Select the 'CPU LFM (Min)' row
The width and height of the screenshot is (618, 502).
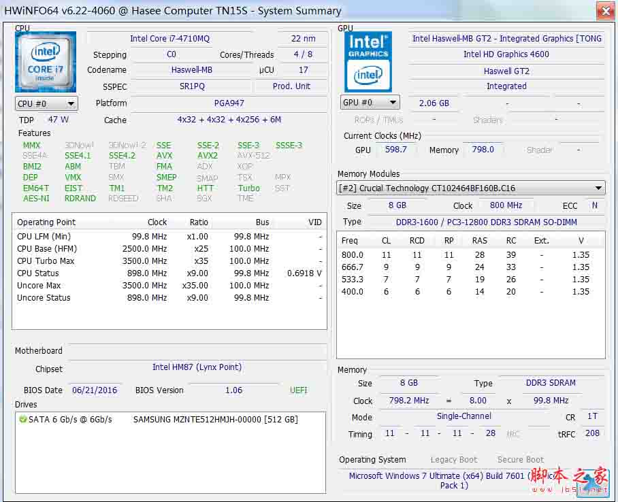coord(169,237)
